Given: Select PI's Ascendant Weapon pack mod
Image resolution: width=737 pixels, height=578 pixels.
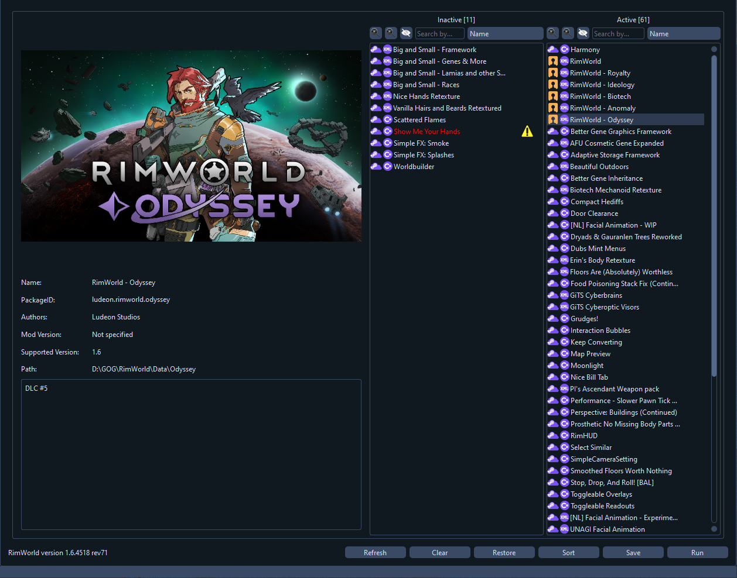Looking at the screenshot, I should pyautogui.click(x=626, y=389).
